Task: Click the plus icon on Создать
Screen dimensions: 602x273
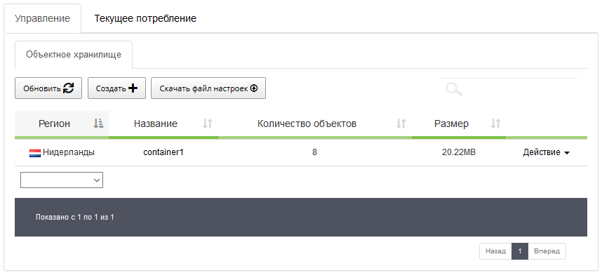Action: [x=133, y=88]
